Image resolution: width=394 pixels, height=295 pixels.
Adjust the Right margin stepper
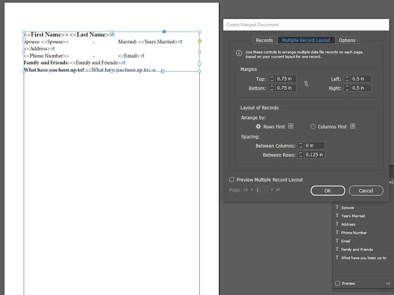[347, 88]
